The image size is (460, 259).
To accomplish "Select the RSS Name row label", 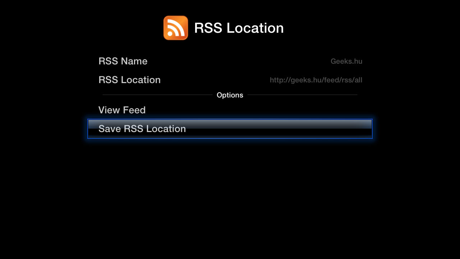I will point(123,61).
